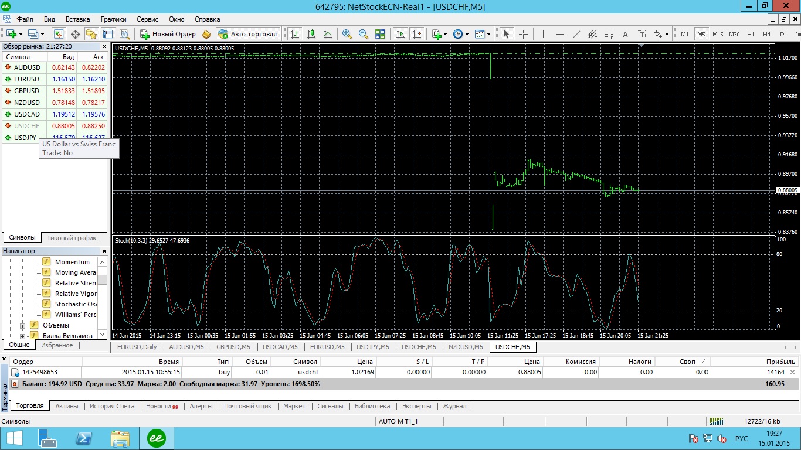Screen dimensions: 801x450
Task: Select the Vertical Line drawing tool
Action: click(543, 34)
